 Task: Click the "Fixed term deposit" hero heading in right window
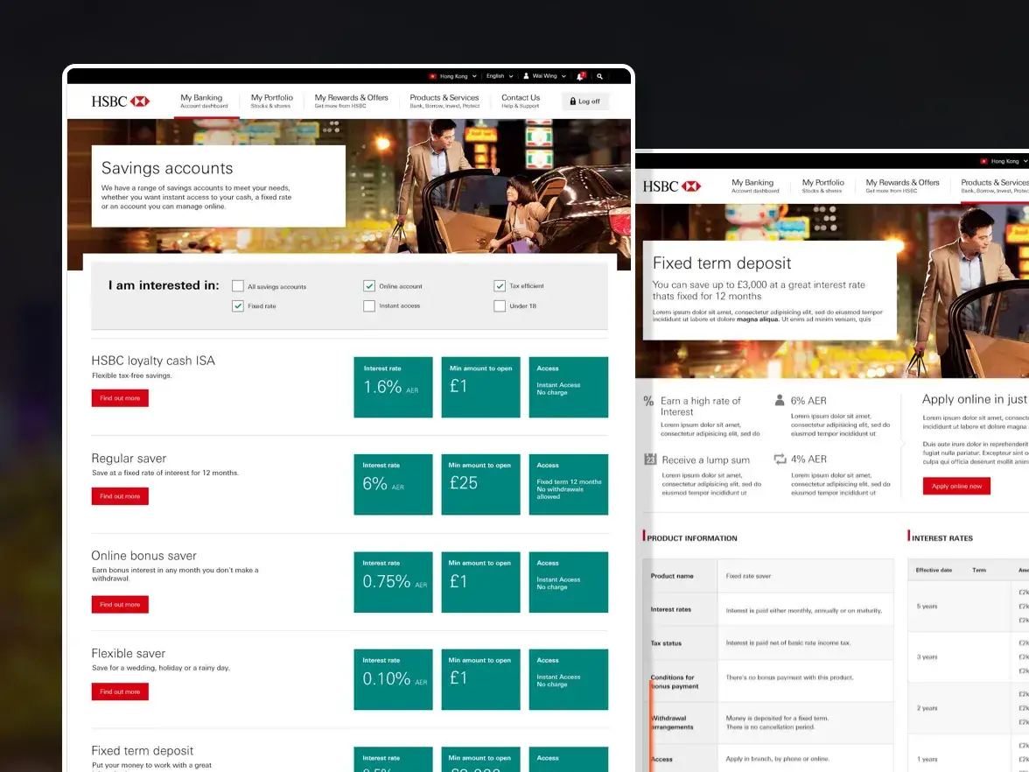click(x=722, y=263)
